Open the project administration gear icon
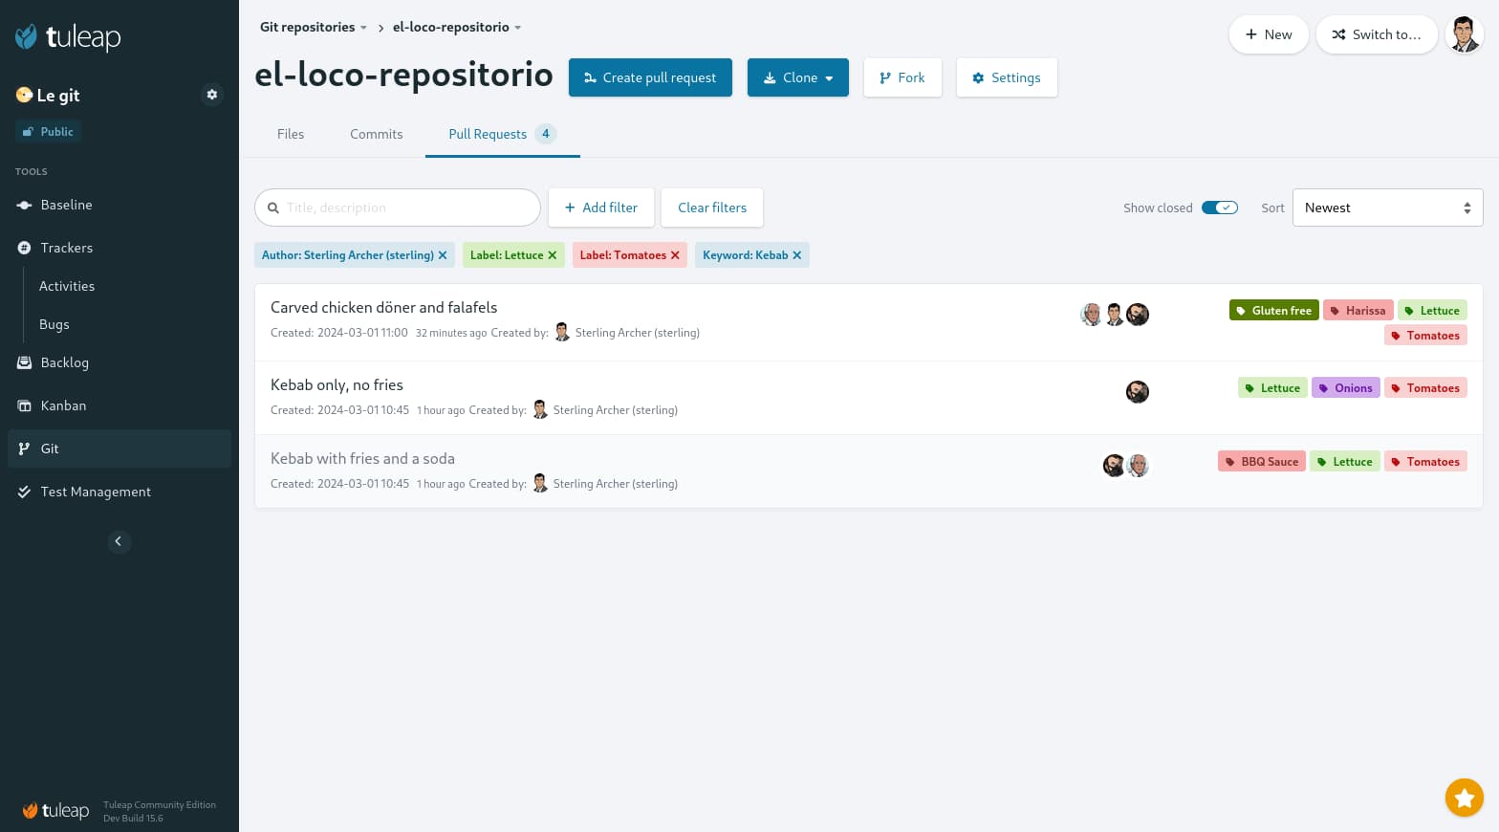Image resolution: width=1499 pixels, height=832 pixels. [x=212, y=95]
